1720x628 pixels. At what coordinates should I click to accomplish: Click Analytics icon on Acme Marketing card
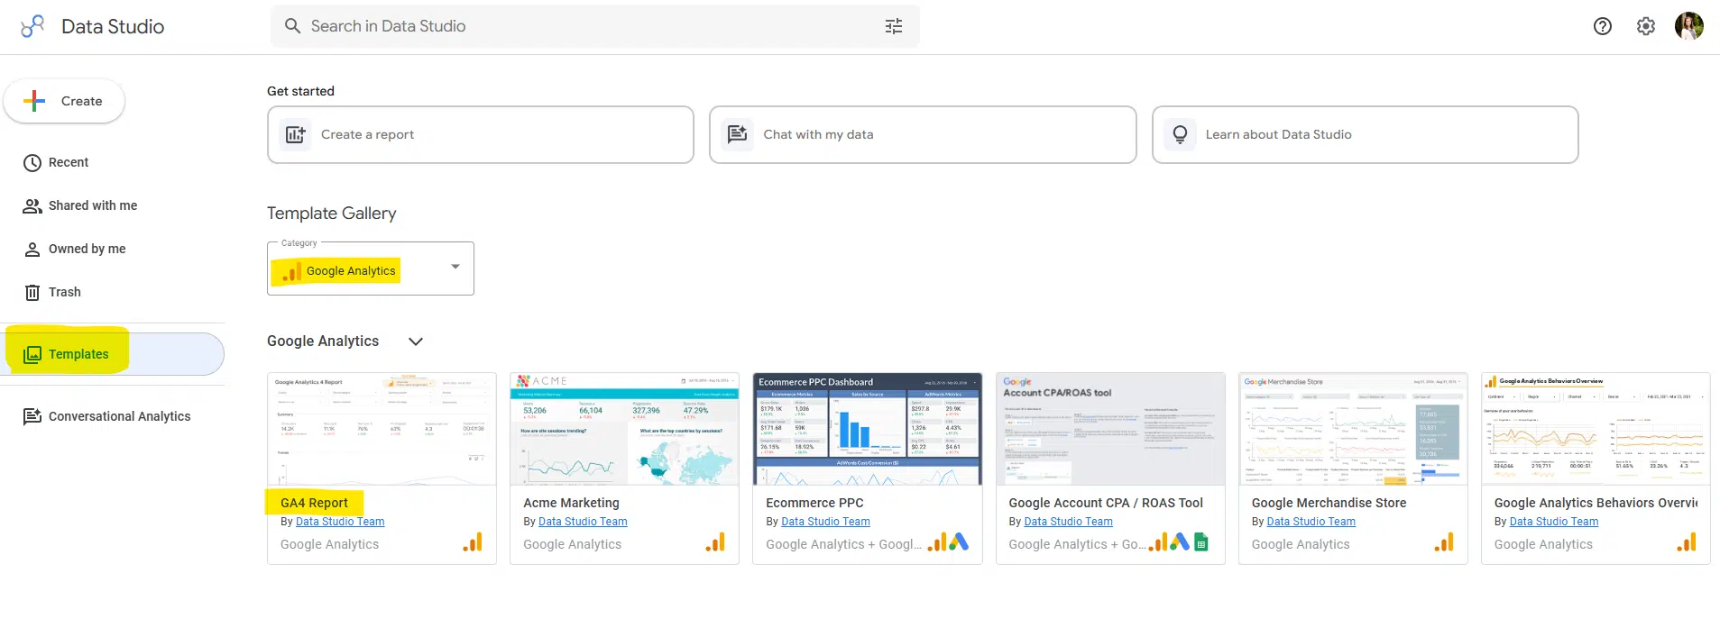(x=715, y=542)
